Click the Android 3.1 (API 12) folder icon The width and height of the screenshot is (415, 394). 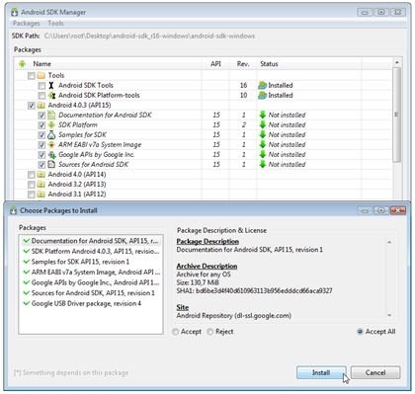(41, 195)
